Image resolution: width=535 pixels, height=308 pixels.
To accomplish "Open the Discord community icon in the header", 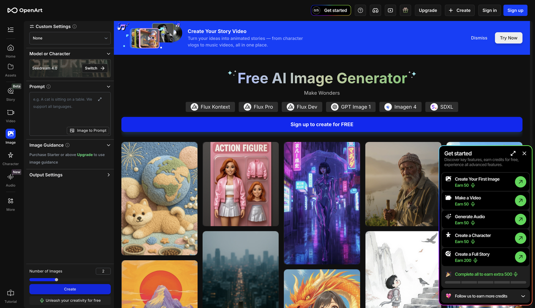I will click(375, 10).
